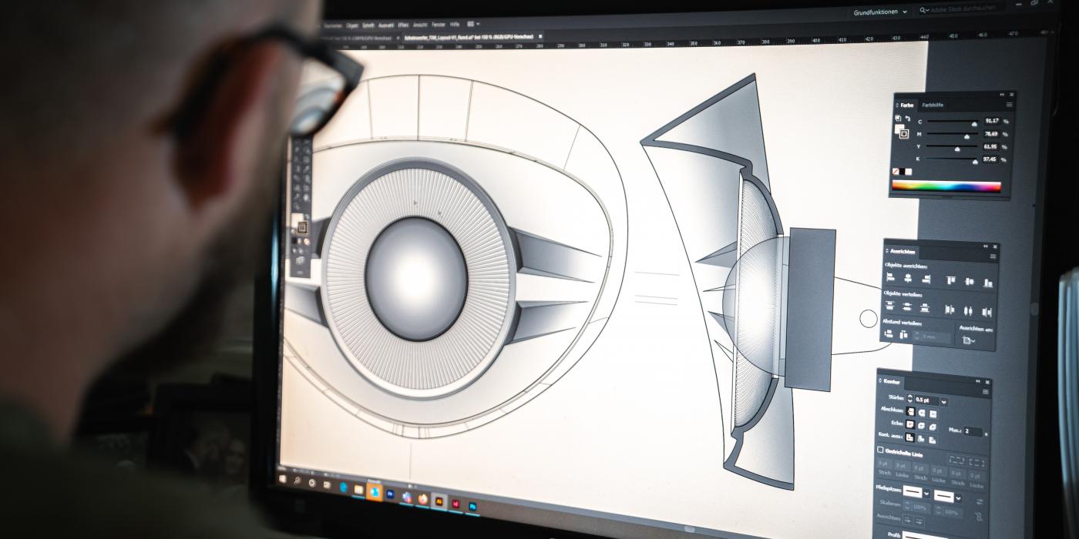
Task: Select the Ausrichten panel tab
Action: pos(903,252)
